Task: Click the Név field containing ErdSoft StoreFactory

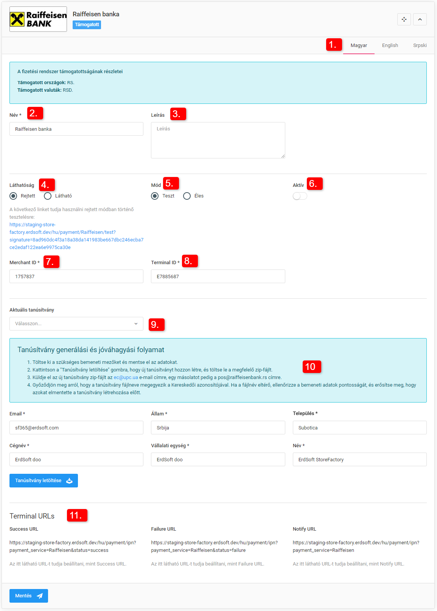Action: [360, 459]
